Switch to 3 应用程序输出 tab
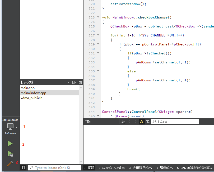Screen dimensions: 214x172 click(x=141, y=168)
